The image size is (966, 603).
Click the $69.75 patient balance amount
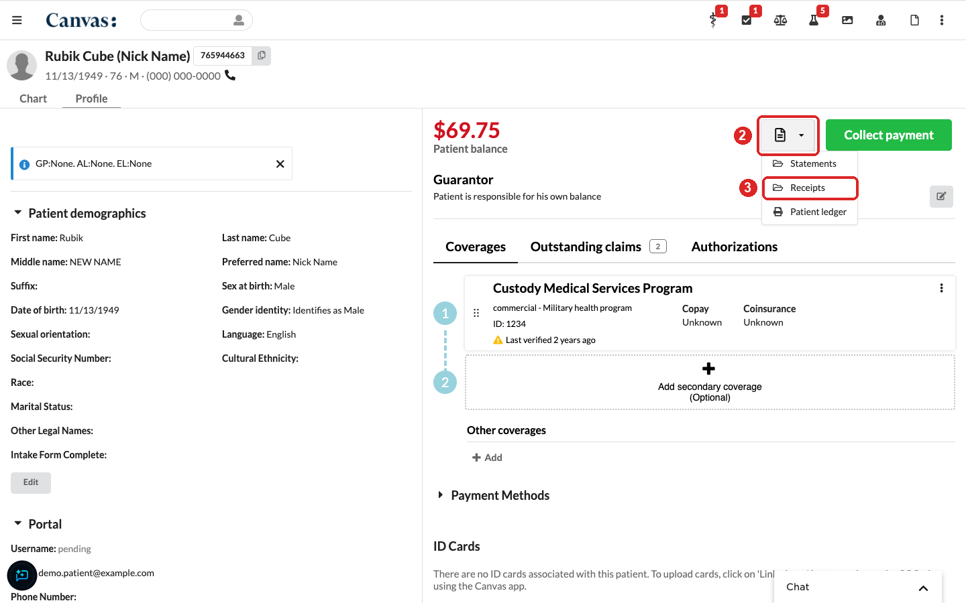pos(467,130)
